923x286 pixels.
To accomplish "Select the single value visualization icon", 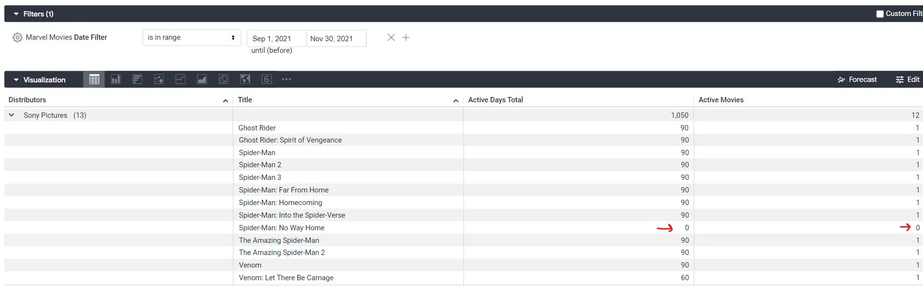I will pos(266,79).
